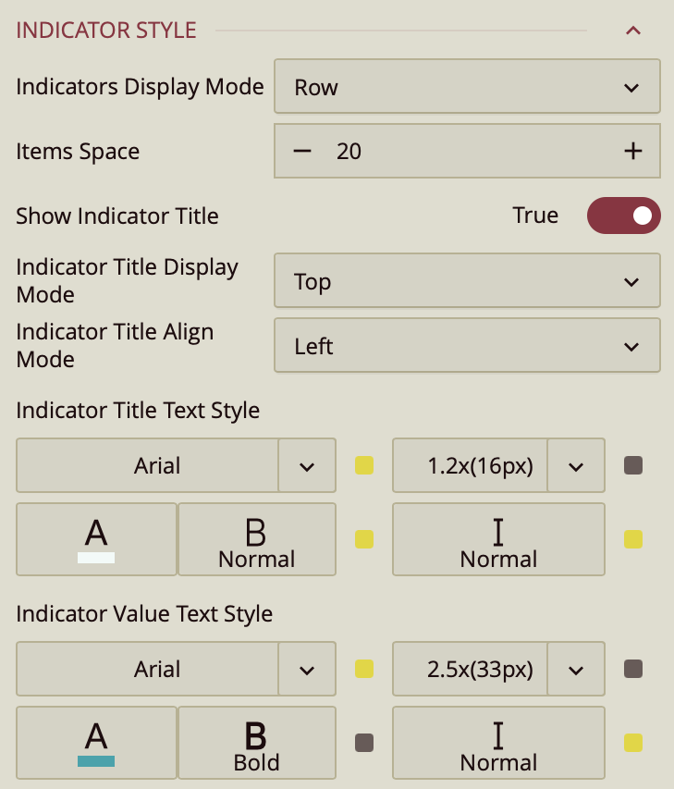This screenshot has width=674, height=789.
Task: Open the title font family Arial dropdown arrow
Action: point(307,465)
